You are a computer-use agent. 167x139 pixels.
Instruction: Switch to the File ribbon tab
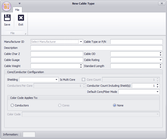pos(17,10)
